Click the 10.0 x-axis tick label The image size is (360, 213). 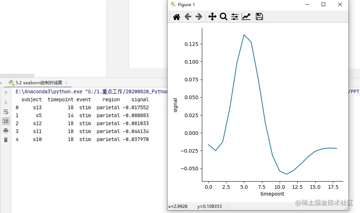pos(280,187)
